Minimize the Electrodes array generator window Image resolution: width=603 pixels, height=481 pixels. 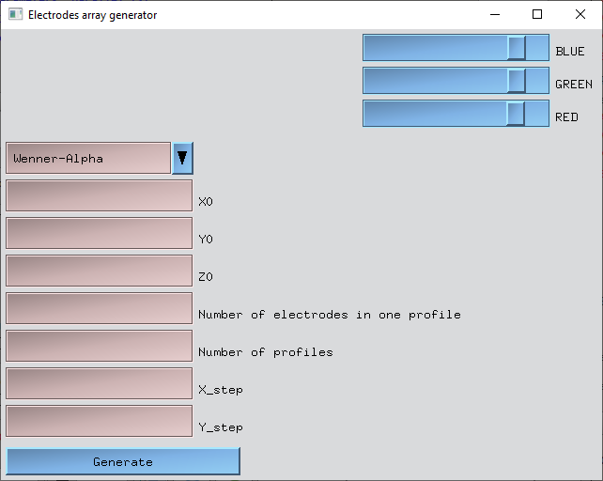tap(495, 15)
